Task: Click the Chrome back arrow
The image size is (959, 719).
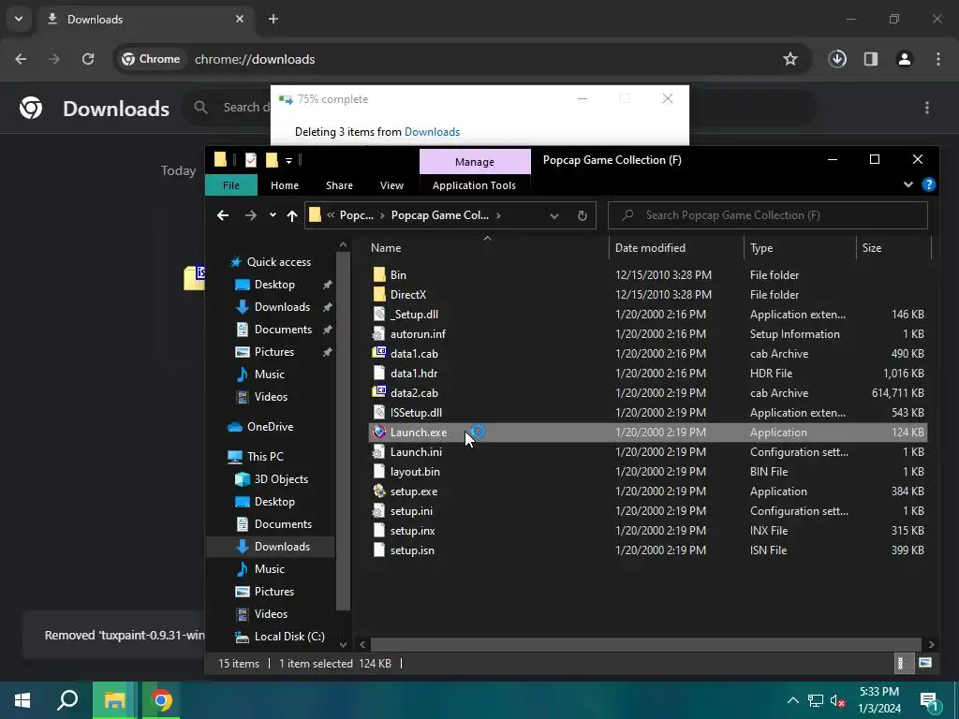Action: (x=21, y=59)
